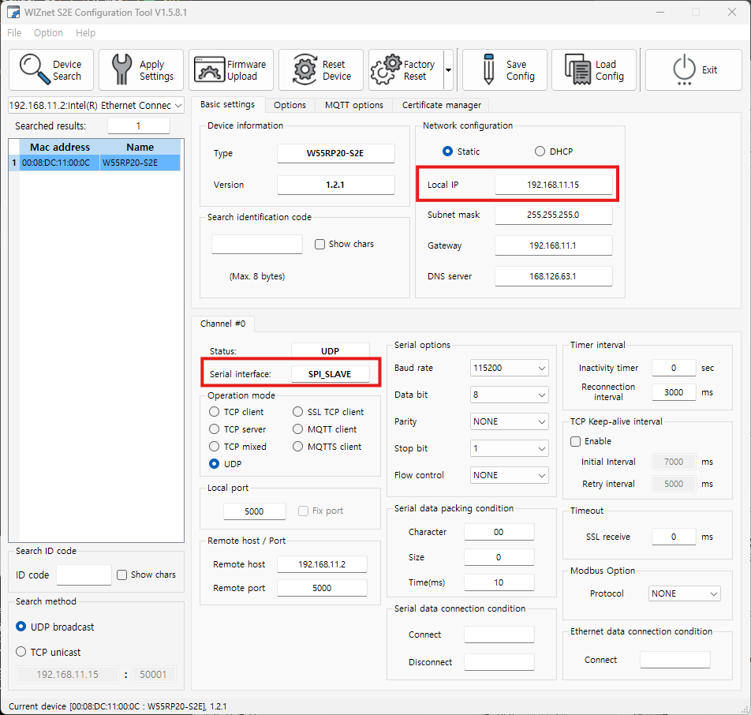This screenshot has width=751, height=715.
Task: Click the Local IP input field
Action: click(x=553, y=185)
